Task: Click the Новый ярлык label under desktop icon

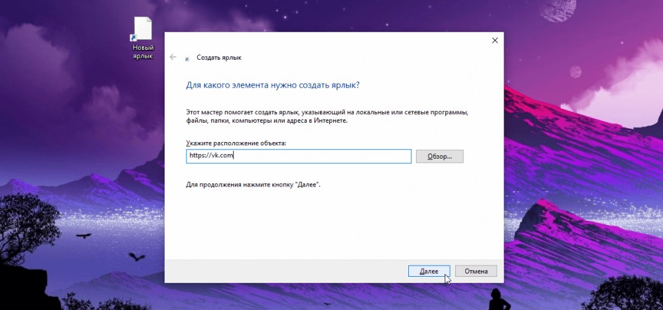Action: click(x=143, y=52)
